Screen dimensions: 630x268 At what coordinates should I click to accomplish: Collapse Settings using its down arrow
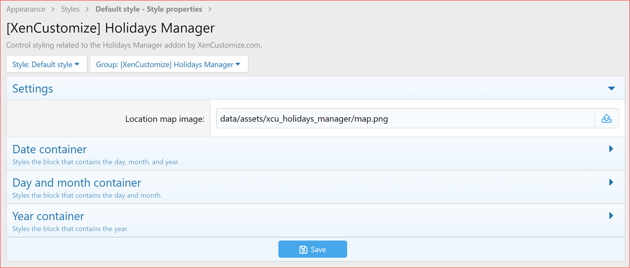point(611,89)
